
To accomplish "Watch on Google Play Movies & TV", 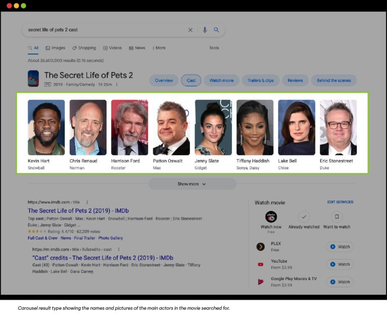I will tap(340, 282).
